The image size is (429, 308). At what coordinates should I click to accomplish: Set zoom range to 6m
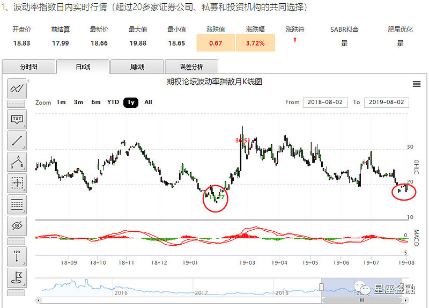click(x=96, y=102)
